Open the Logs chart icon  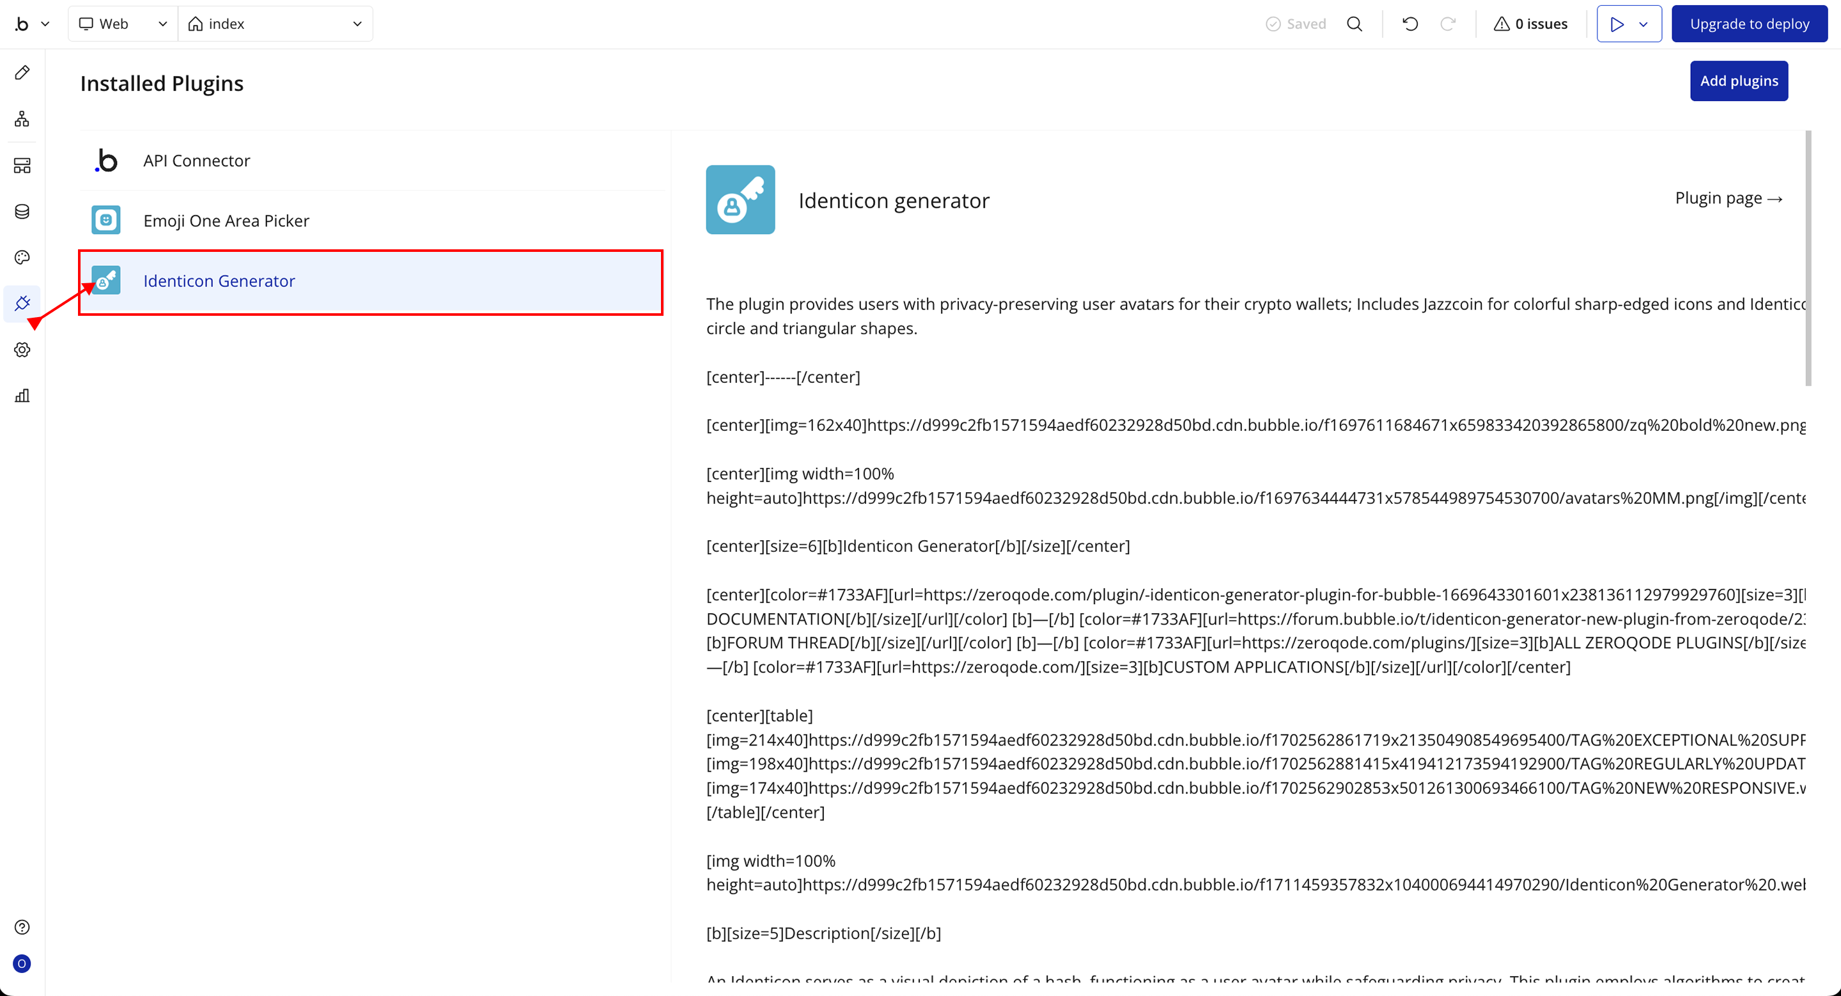tap(22, 396)
